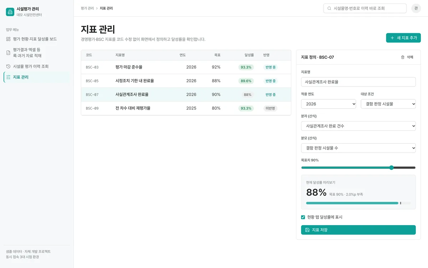
Task: Click the 새 지표 추가 button
Action: [403, 38]
